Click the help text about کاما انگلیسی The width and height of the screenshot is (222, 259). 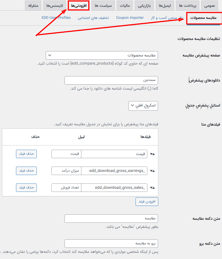coord(114,88)
